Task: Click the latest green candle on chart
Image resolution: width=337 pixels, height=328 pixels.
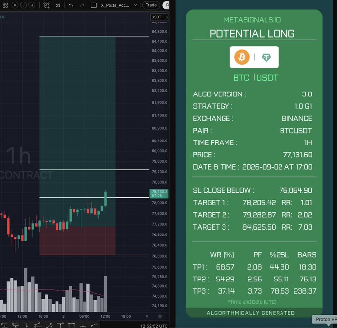Action: pos(105,199)
